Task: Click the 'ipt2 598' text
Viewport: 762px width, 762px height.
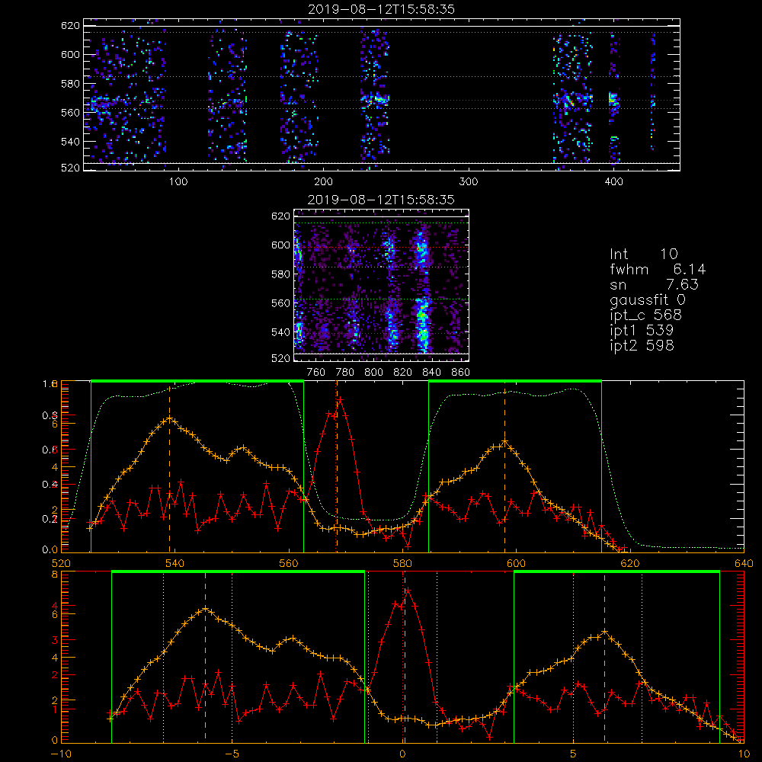Action: [x=642, y=345]
